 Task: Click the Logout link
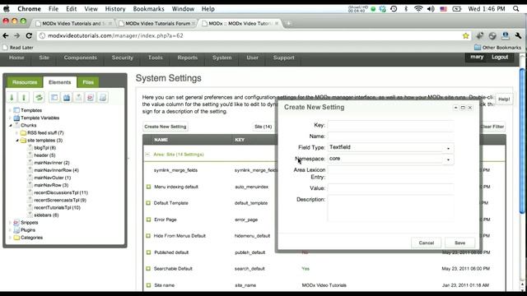pos(500,57)
